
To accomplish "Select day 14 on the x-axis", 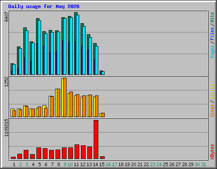I will click(95, 164).
